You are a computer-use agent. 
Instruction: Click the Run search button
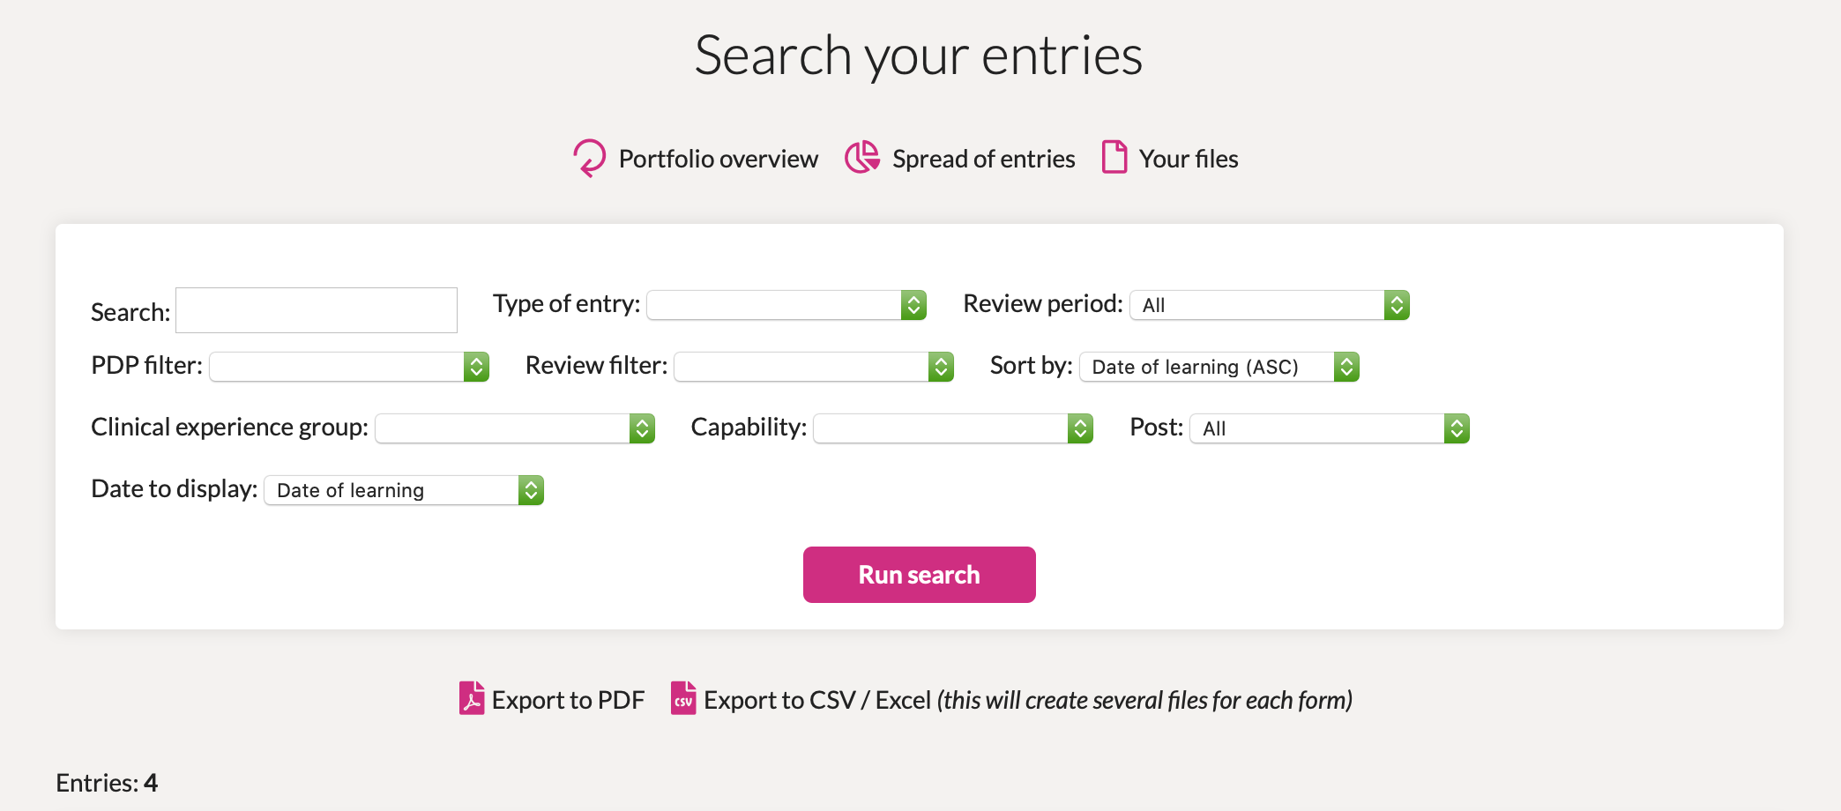click(x=920, y=575)
